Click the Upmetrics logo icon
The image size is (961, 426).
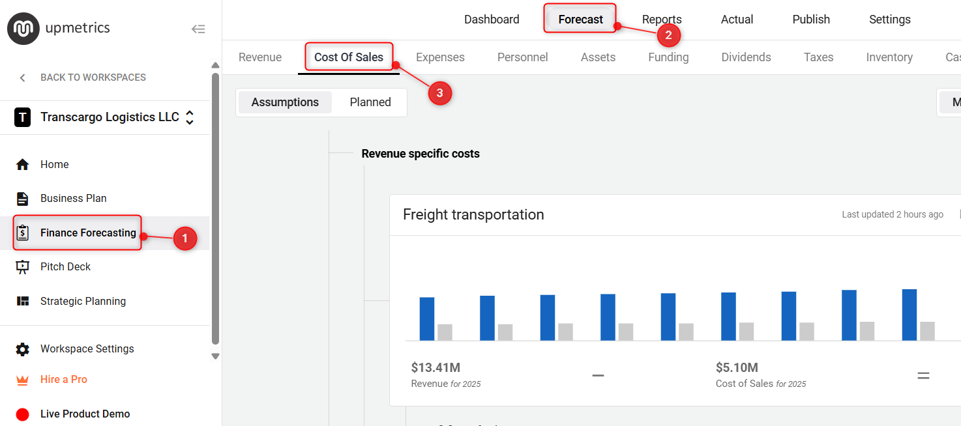coord(23,29)
